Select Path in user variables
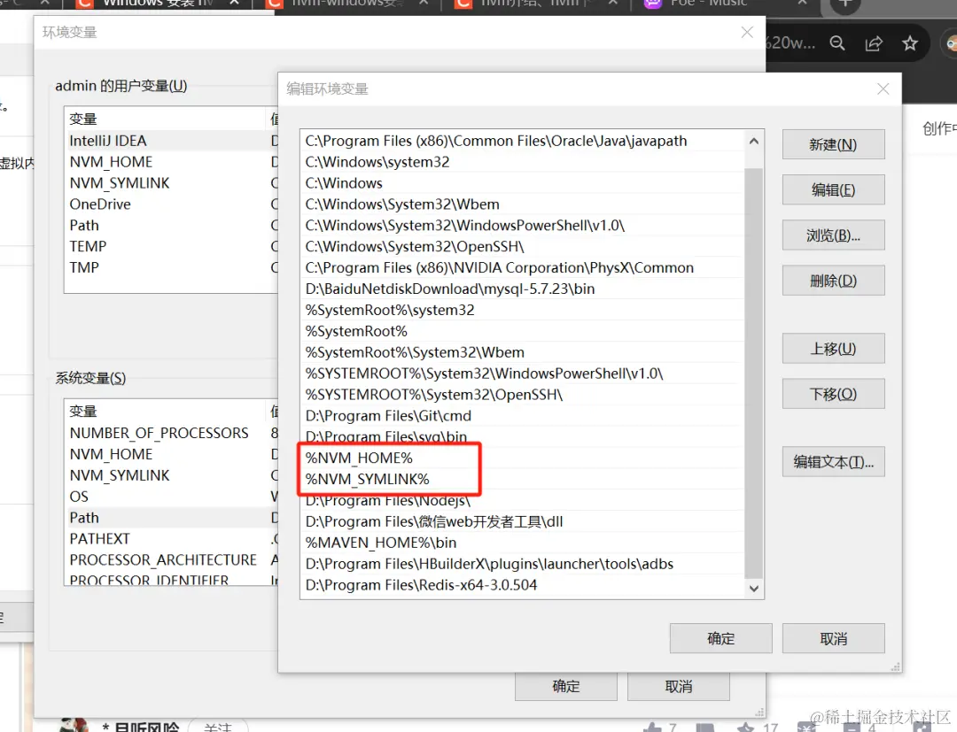 tap(171, 226)
